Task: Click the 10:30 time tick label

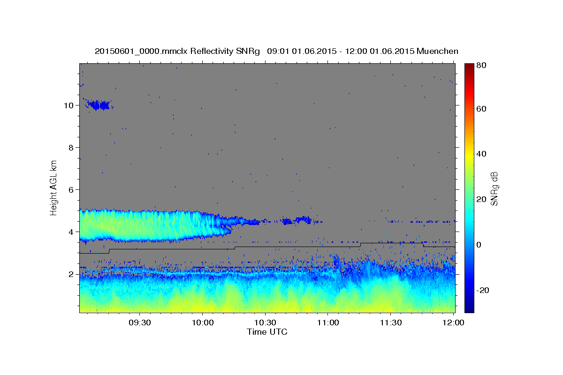Action: (265, 322)
